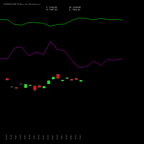Viewport: 144px width, 144px height.
Task: Select the green candle above 27 Jul
Action: pyautogui.click(x=62, y=81)
